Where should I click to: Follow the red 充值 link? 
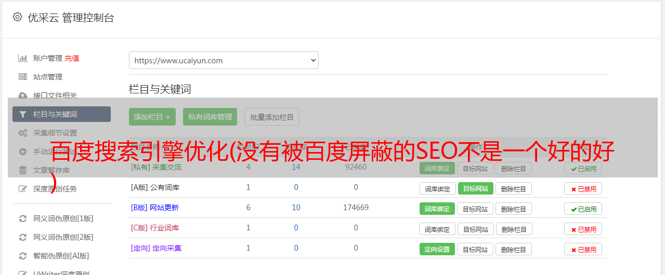72,58
